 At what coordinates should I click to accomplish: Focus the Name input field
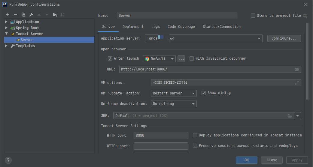[x=177, y=16]
